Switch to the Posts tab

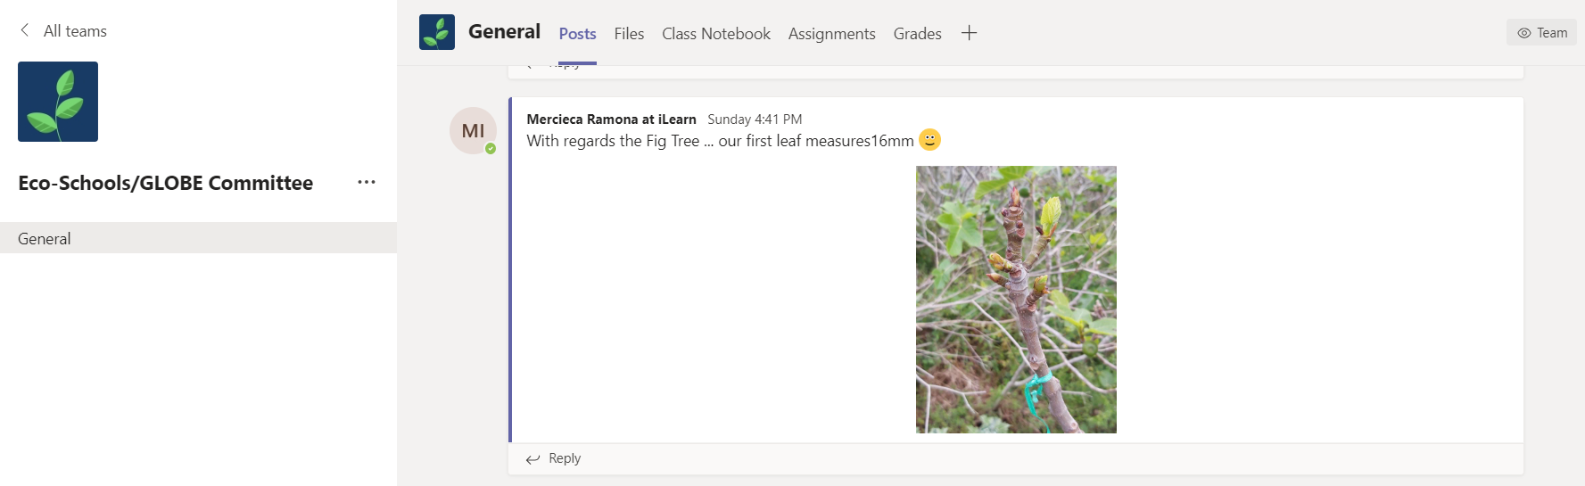click(x=577, y=34)
